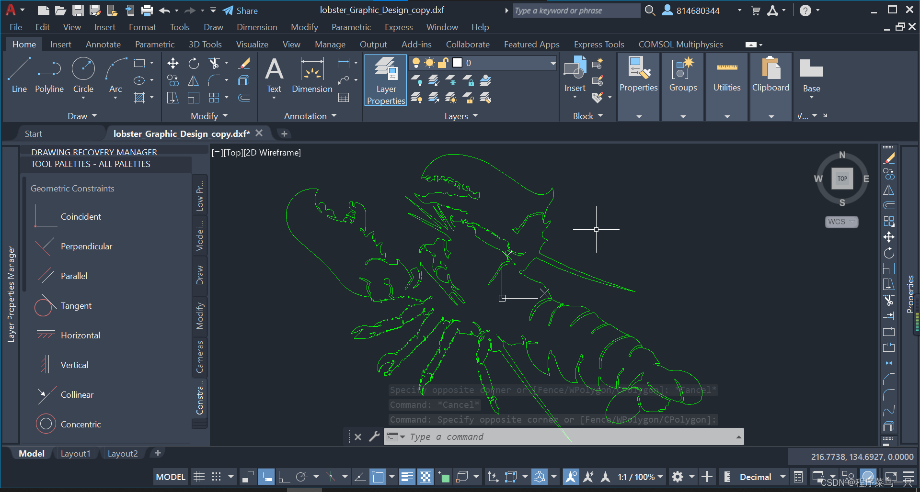The image size is (920, 492).
Task: Open the Dimension menu
Action: pyautogui.click(x=257, y=27)
